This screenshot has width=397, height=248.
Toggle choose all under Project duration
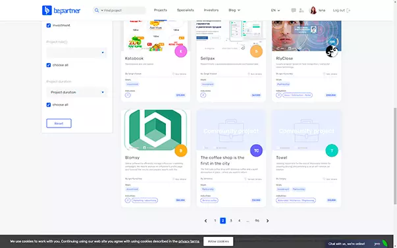[49, 105]
